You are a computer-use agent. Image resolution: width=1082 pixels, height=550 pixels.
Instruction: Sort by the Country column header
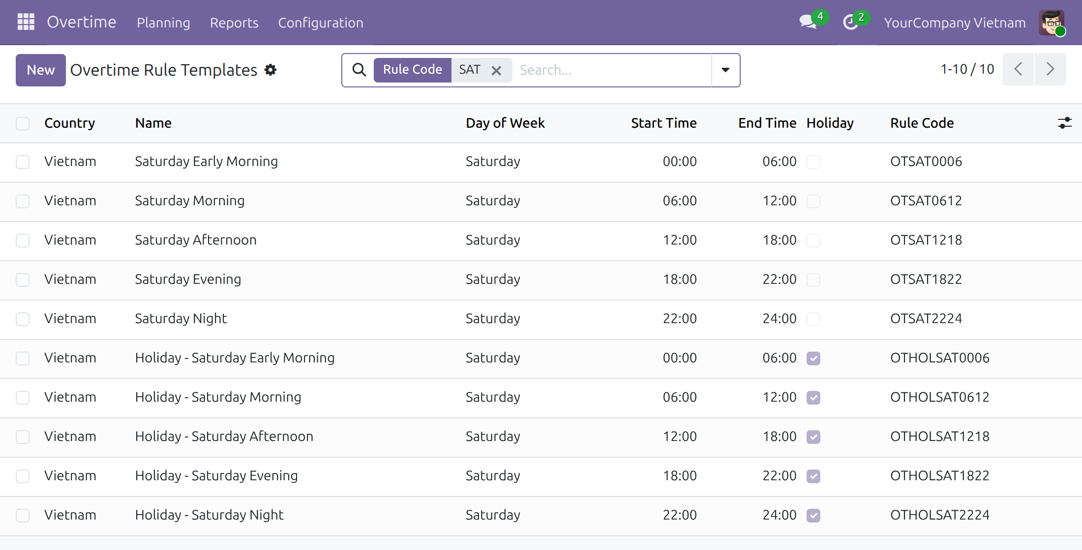click(69, 123)
